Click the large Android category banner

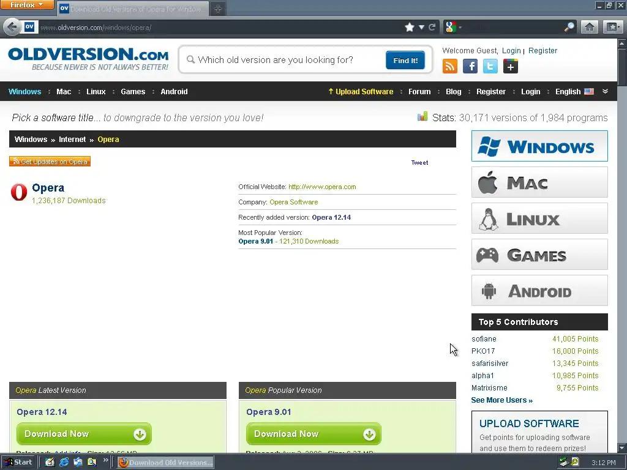coord(539,291)
